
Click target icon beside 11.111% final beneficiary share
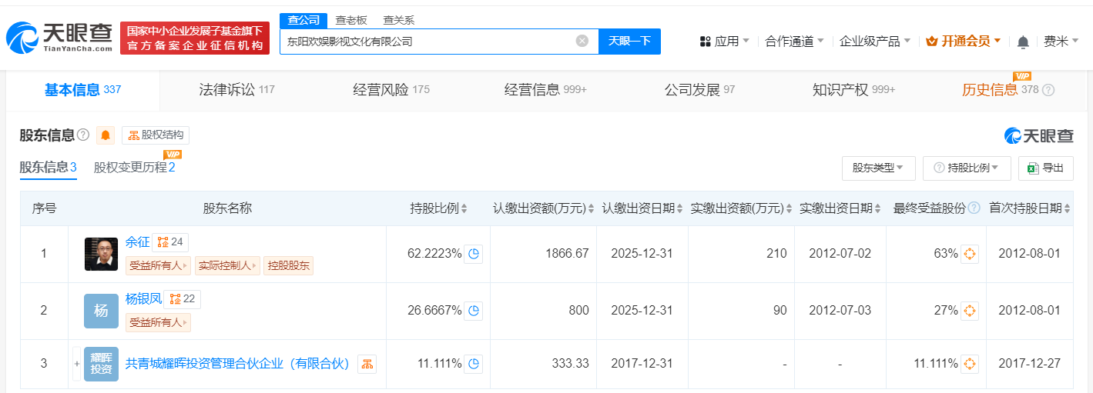(970, 364)
